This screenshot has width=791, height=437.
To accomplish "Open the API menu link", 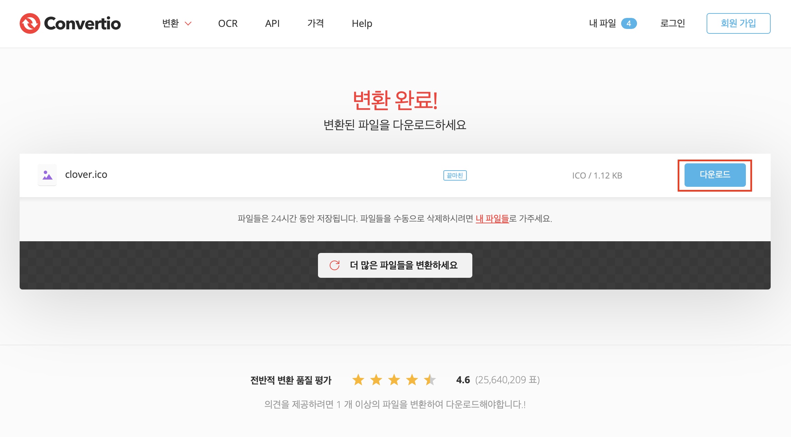I will click(272, 23).
